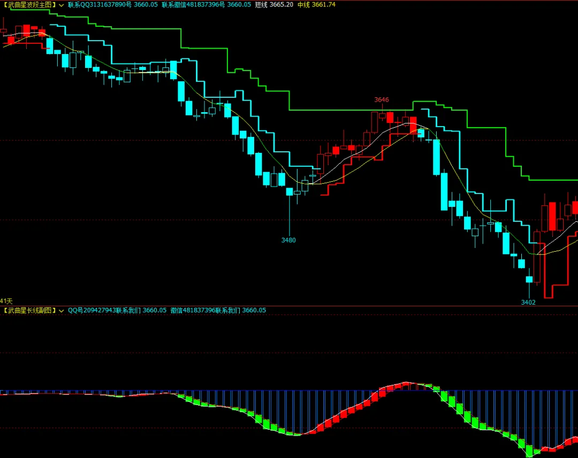The image size is (578, 458).
Task: Click the 微信481837396联系我们 3660.05 label
Action: point(218,310)
